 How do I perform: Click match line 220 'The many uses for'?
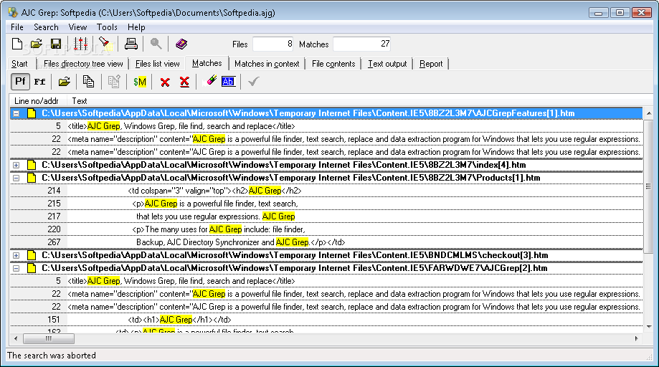(x=326, y=229)
